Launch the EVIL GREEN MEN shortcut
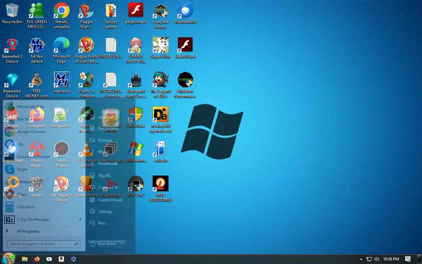This screenshot has height=264, width=422. coord(37,16)
